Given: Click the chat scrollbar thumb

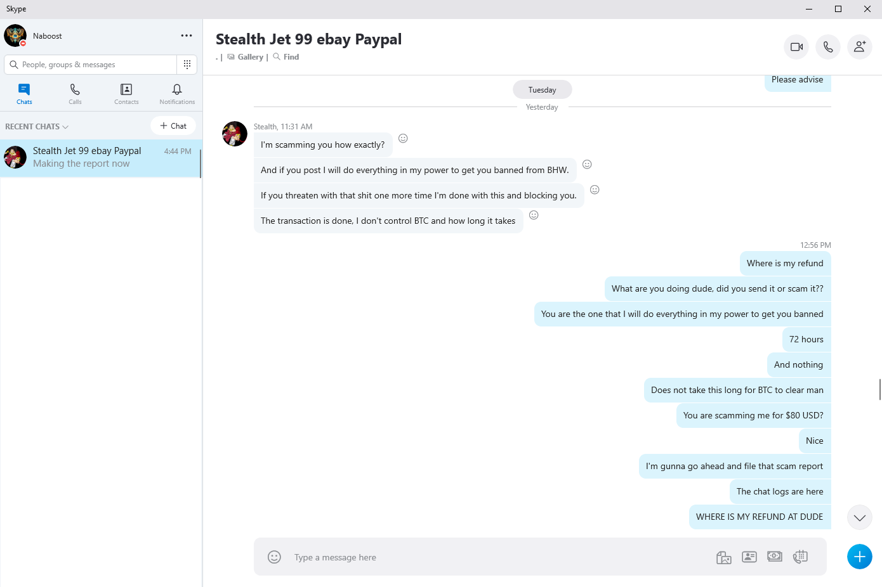Looking at the screenshot, I should tap(880, 389).
